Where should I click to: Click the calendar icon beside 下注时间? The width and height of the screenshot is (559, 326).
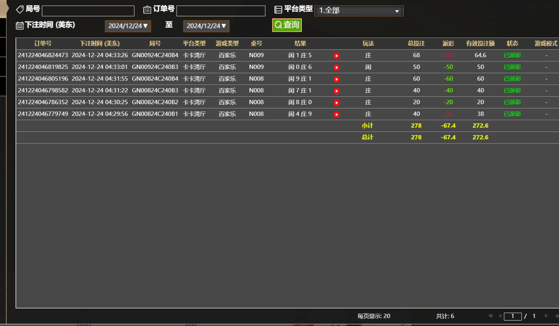click(19, 25)
